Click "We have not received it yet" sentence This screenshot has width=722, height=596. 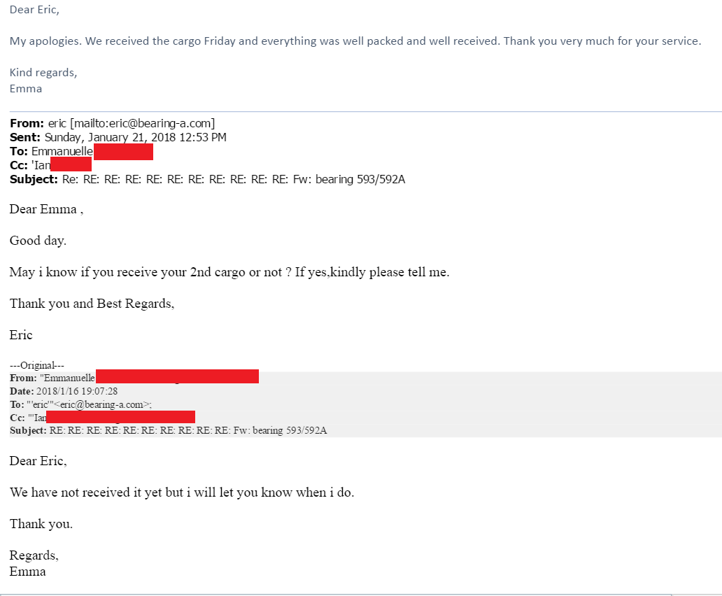(x=182, y=492)
